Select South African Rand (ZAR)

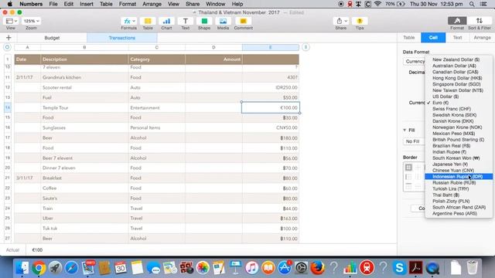(x=459, y=207)
